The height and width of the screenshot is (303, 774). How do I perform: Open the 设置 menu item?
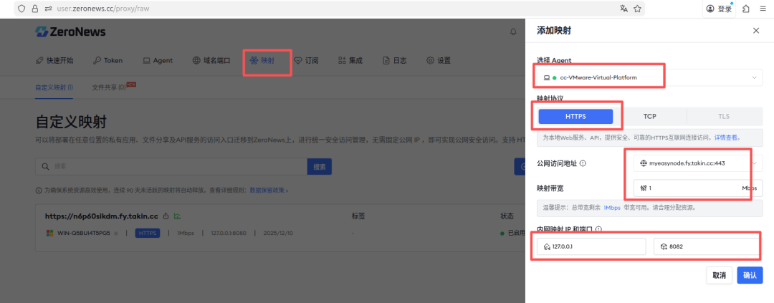(x=439, y=61)
